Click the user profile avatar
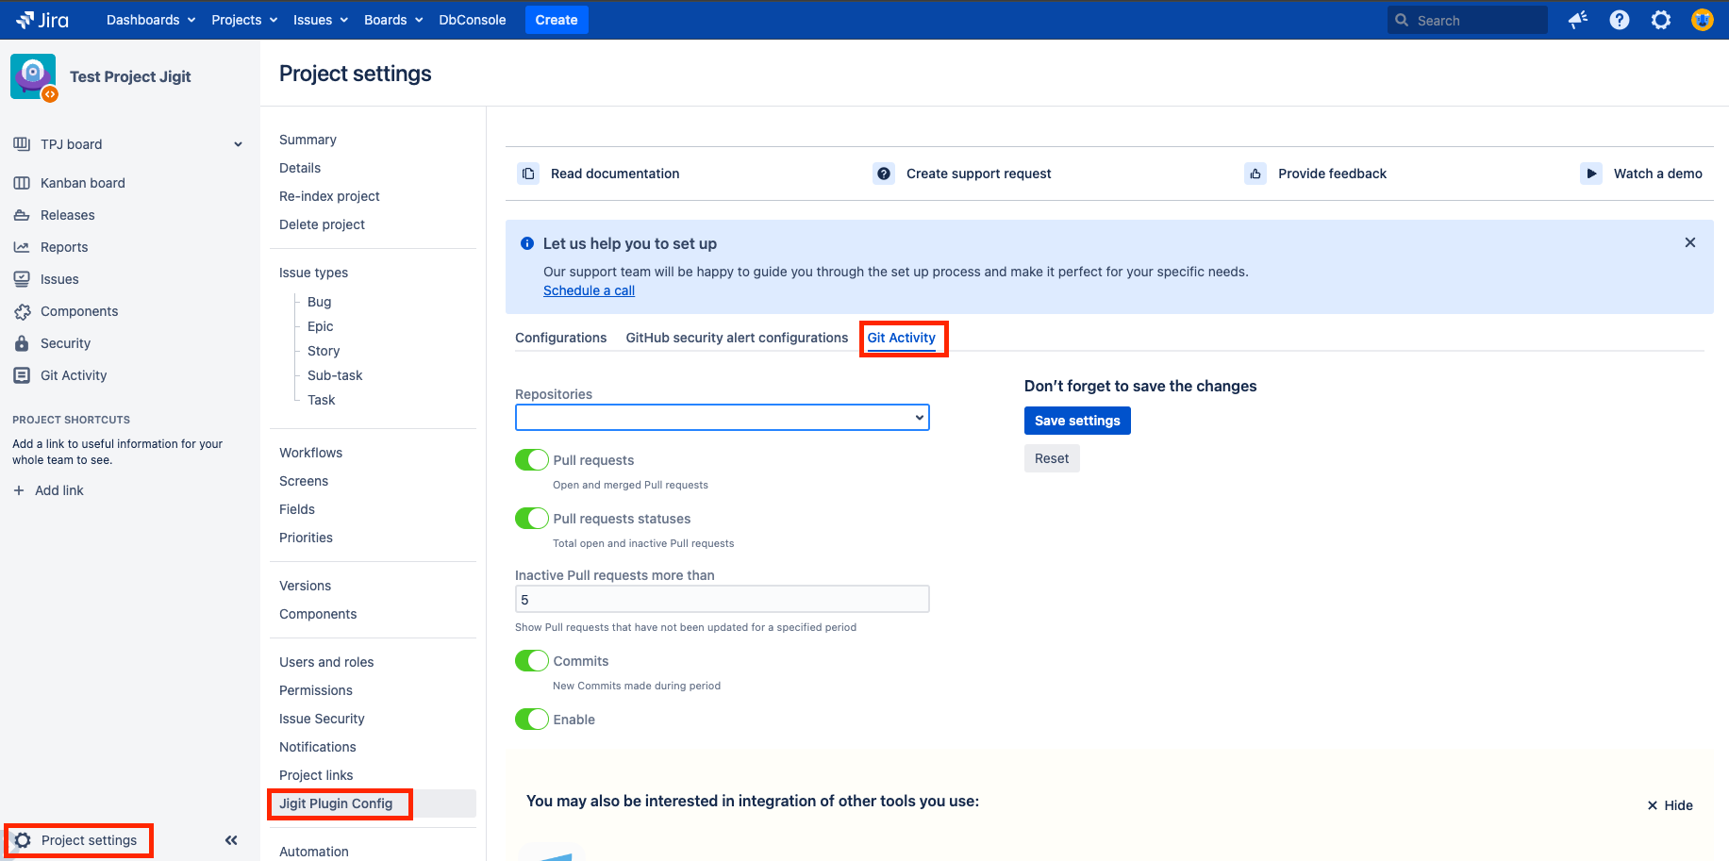The image size is (1729, 861). tap(1703, 20)
